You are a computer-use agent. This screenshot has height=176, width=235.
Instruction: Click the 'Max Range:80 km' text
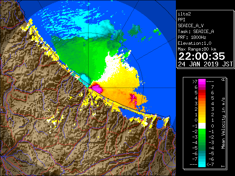[x=197, y=49]
